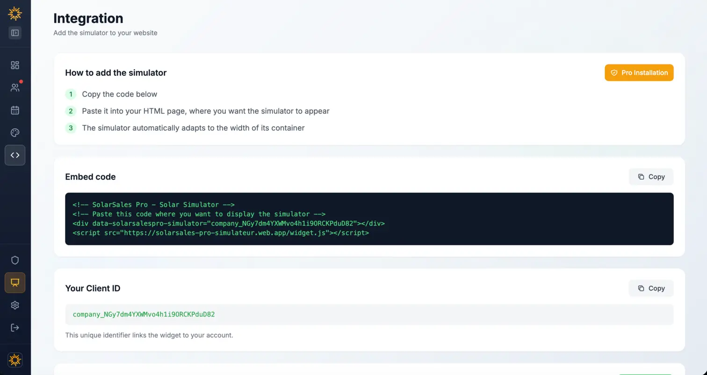707x375 pixels.
Task: Open the dashboard grid icon
Action: click(x=15, y=65)
